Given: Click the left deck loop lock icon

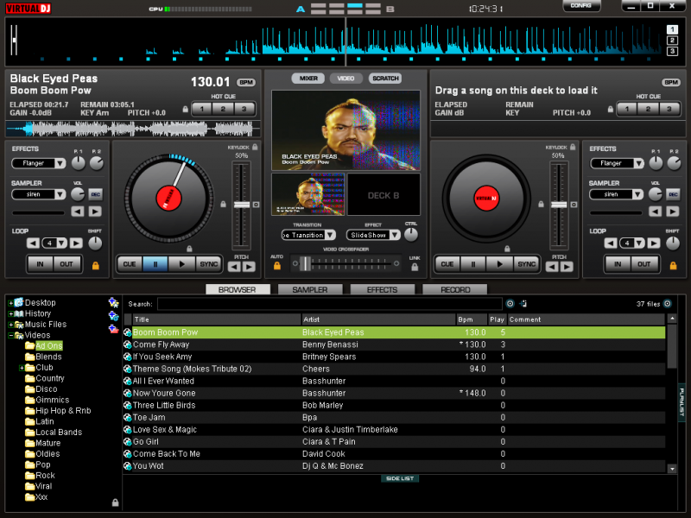Looking at the screenshot, I should point(95,265).
